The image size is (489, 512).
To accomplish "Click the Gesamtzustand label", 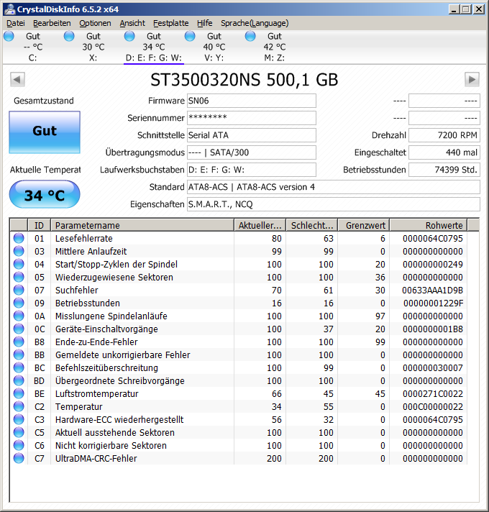I will click(44, 101).
